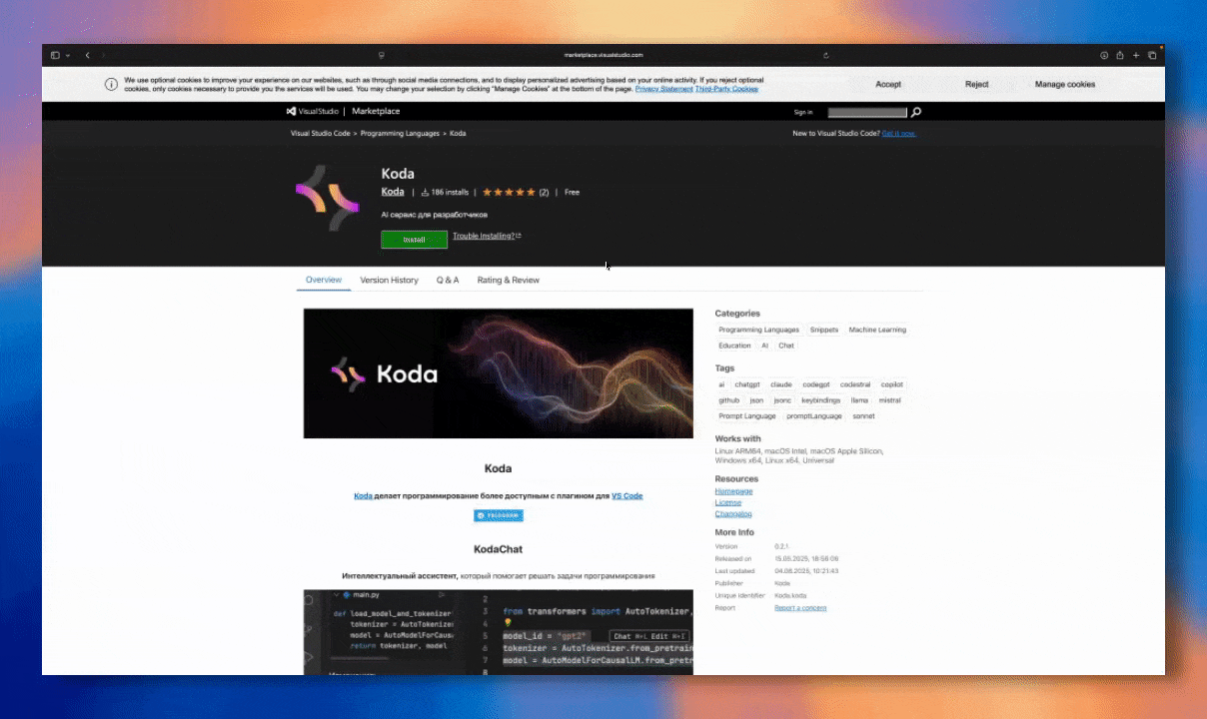Select Snippets category
This screenshot has width=1207, height=719.
point(824,330)
